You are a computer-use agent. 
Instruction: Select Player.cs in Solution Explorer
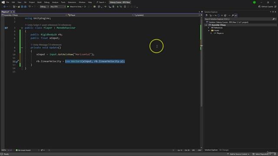218,33
